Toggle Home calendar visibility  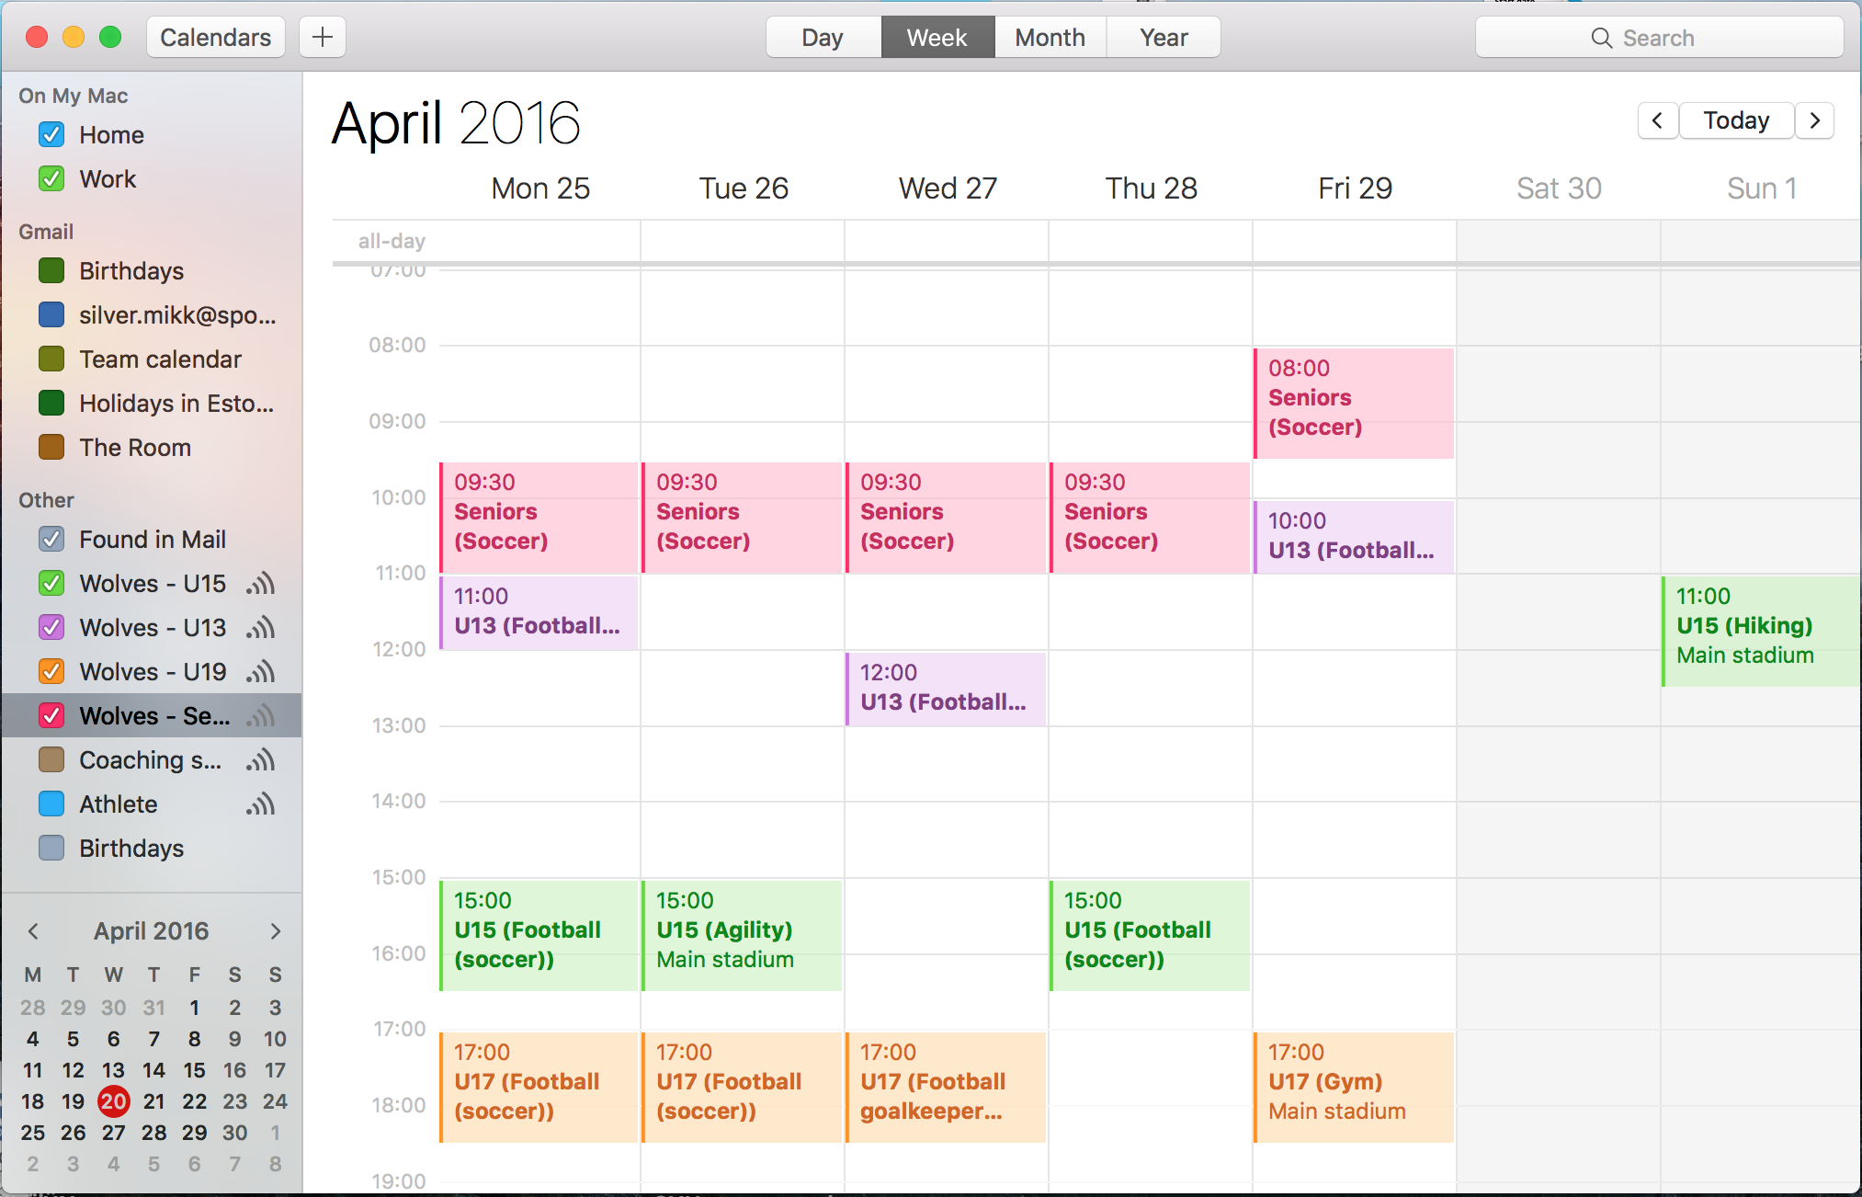point(51,134)
